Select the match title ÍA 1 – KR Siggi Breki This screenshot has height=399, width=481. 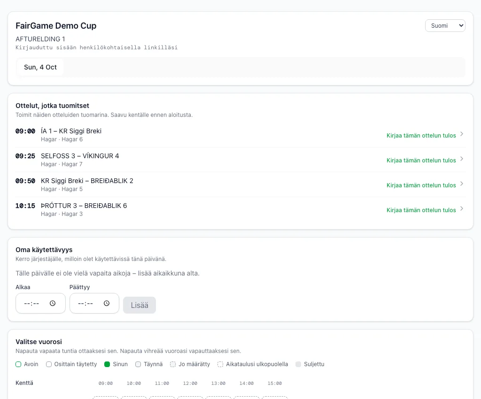click(x=71, y=131)
